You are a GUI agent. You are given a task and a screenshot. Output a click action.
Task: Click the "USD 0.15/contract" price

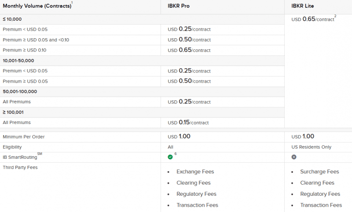[188, 122]
